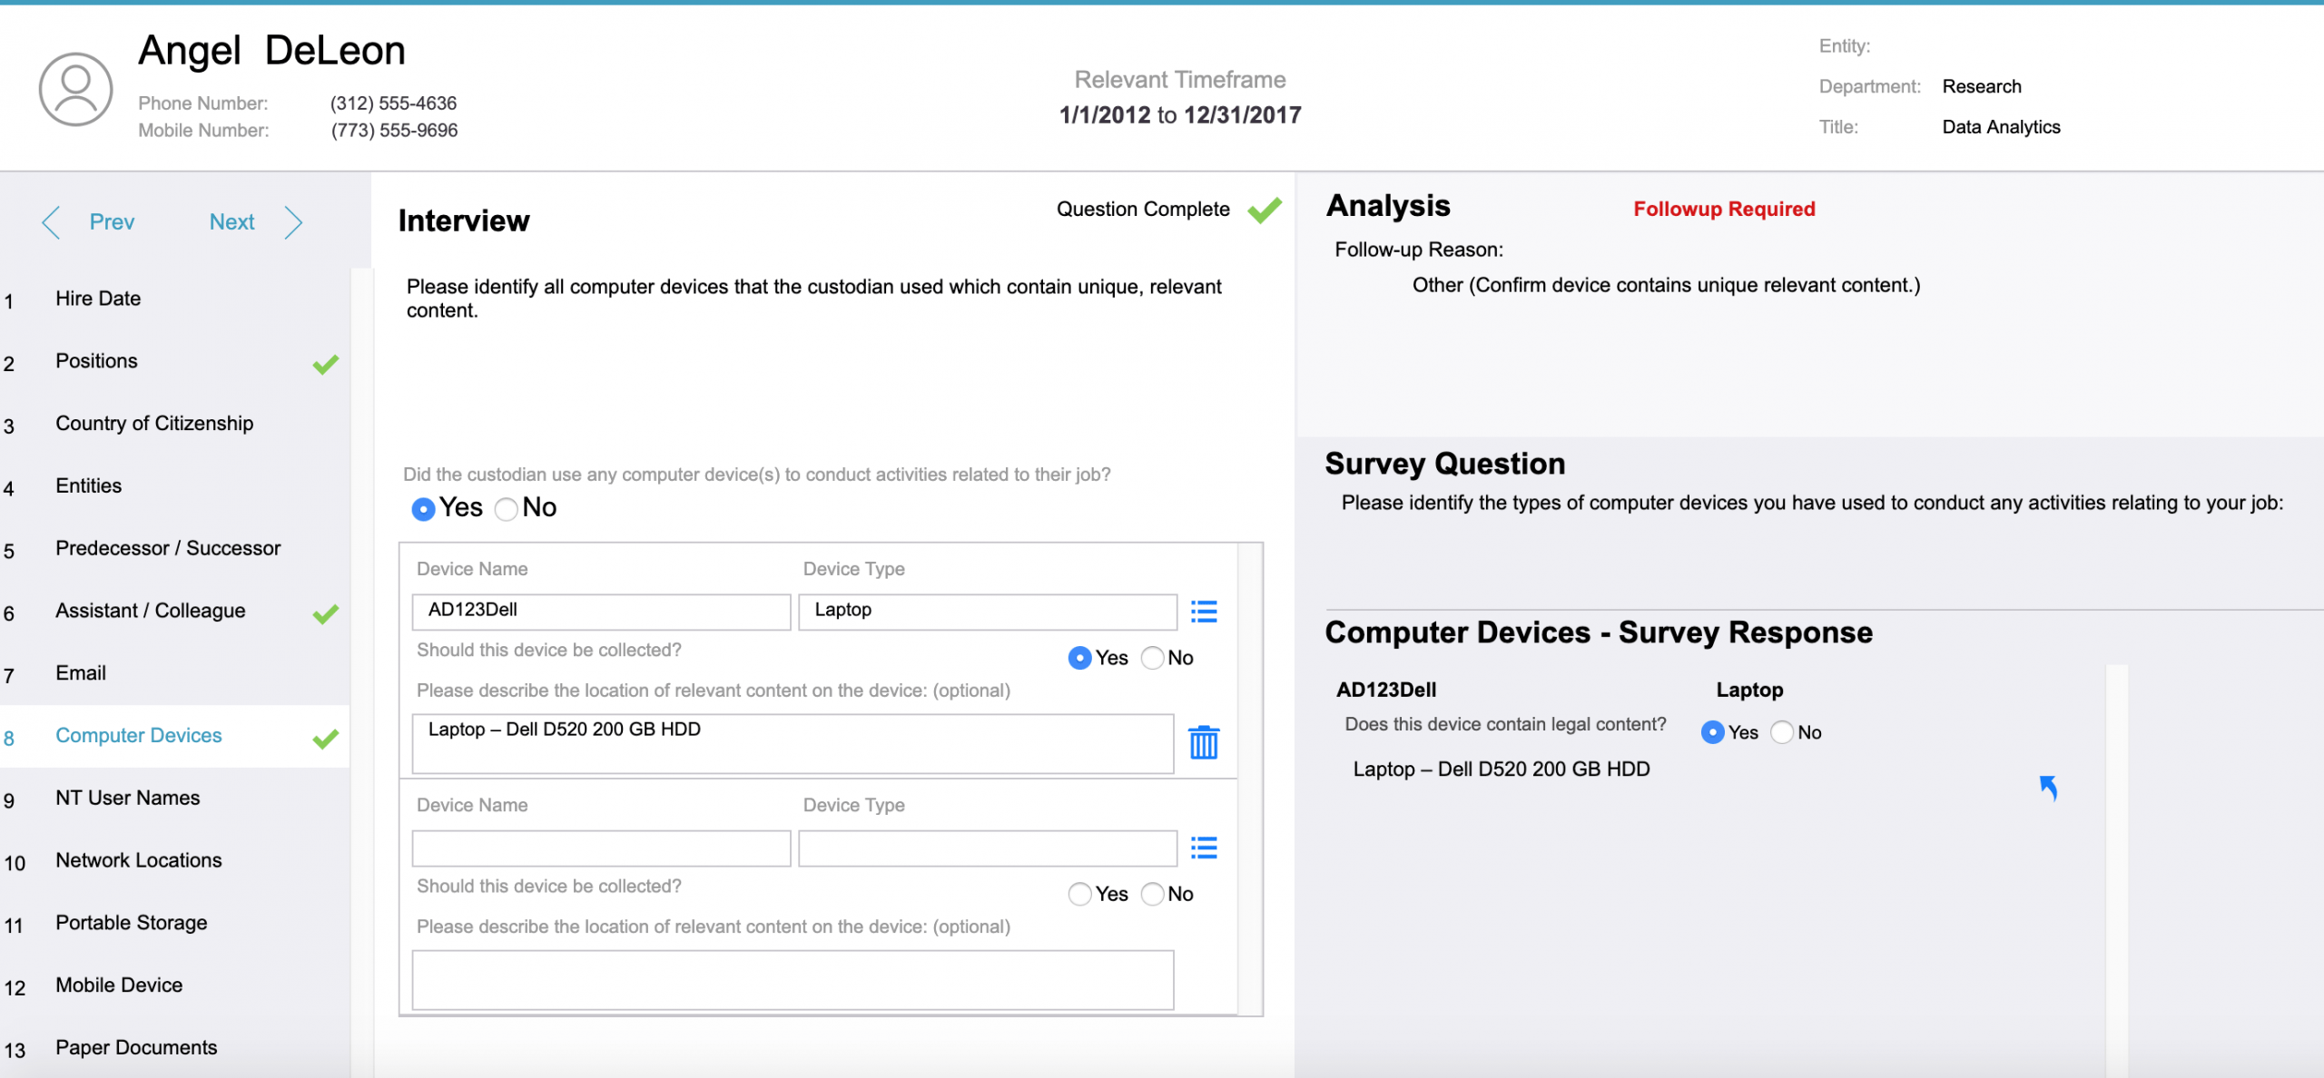Go to the Portable Storage question

(x=131, y=922)
